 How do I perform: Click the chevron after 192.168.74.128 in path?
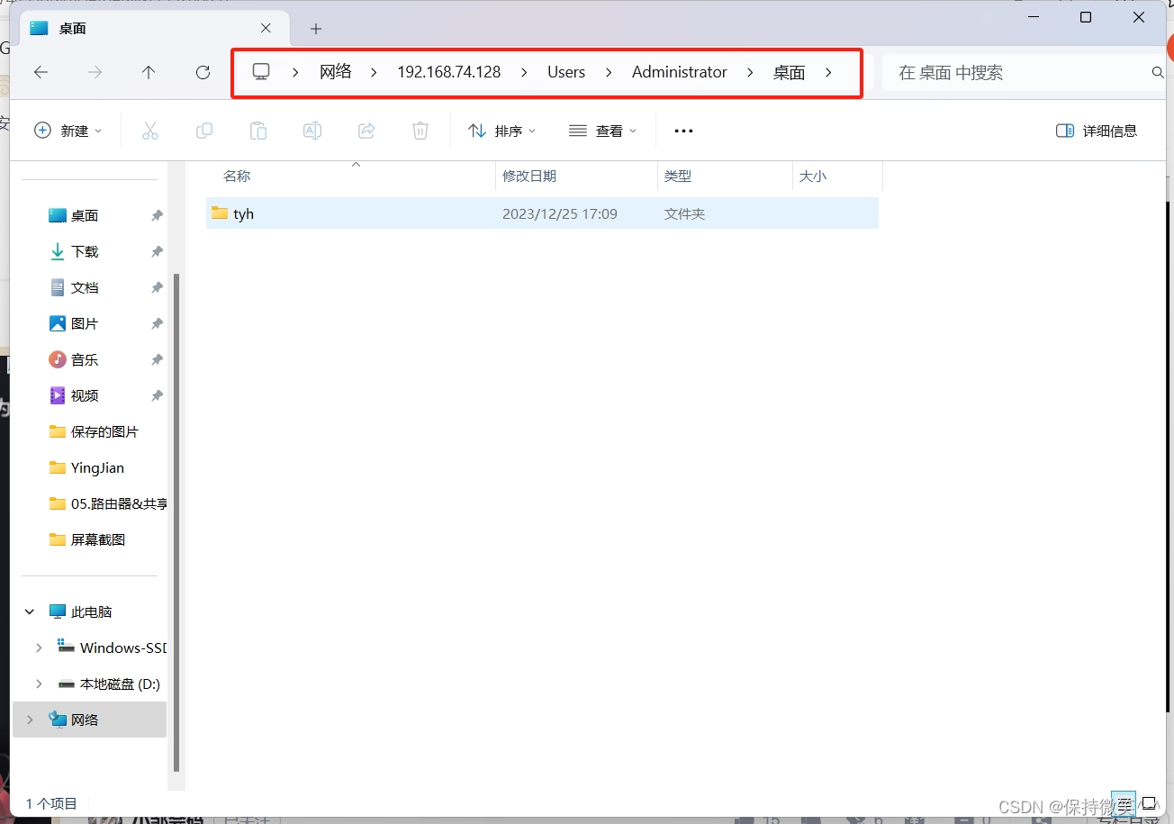point(524,72)
